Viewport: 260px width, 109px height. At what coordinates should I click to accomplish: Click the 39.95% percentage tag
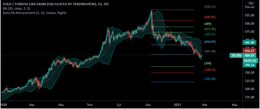pos(236,56)
